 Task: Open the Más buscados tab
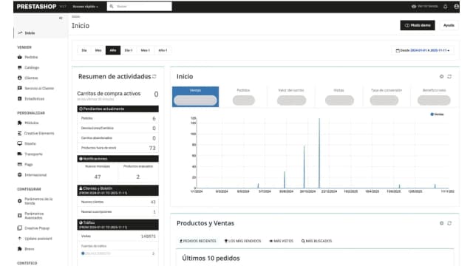coord(316,241)
